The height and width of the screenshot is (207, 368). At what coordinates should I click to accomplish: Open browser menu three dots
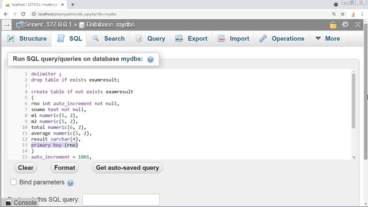[x=362, y=14]
